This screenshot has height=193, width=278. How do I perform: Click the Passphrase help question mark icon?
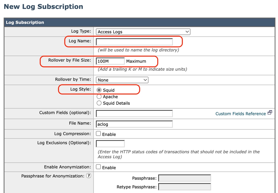[89, 176]
